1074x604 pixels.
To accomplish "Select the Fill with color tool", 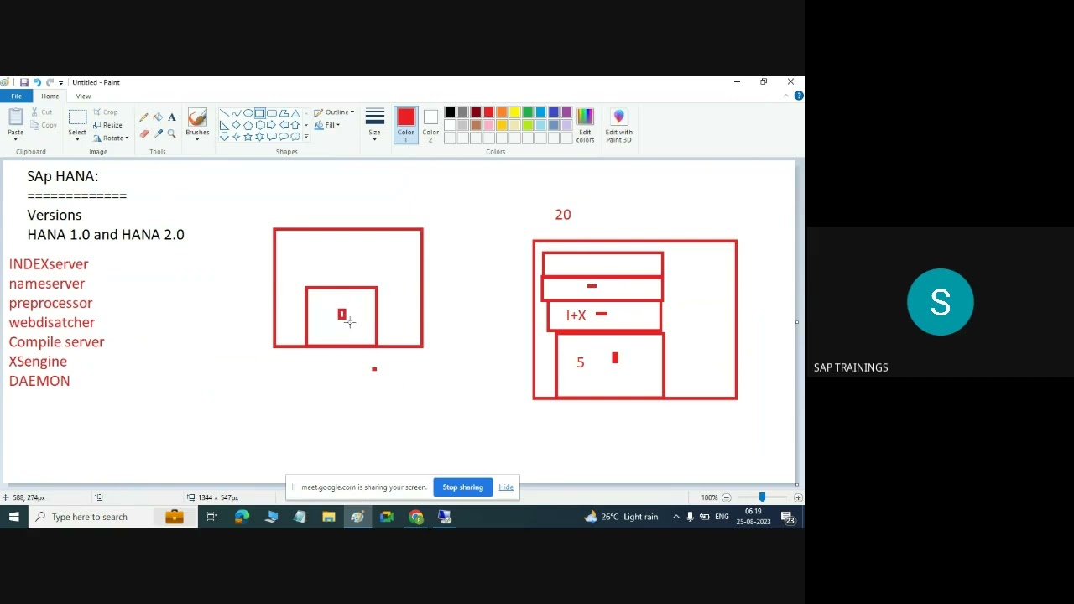I will [158, 117].
